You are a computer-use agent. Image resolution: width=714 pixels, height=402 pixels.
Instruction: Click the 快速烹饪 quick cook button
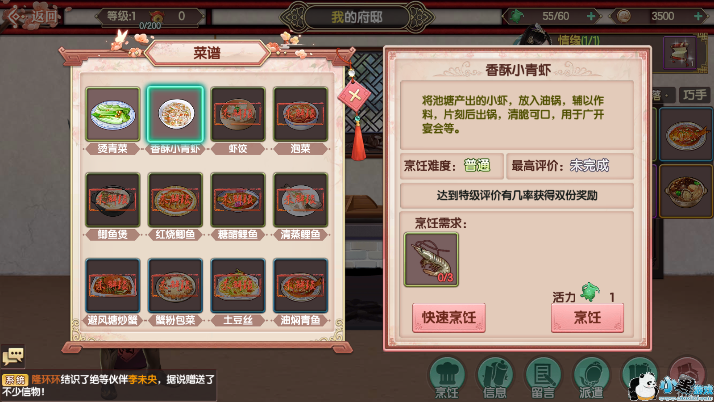click(x=448, y=318)
